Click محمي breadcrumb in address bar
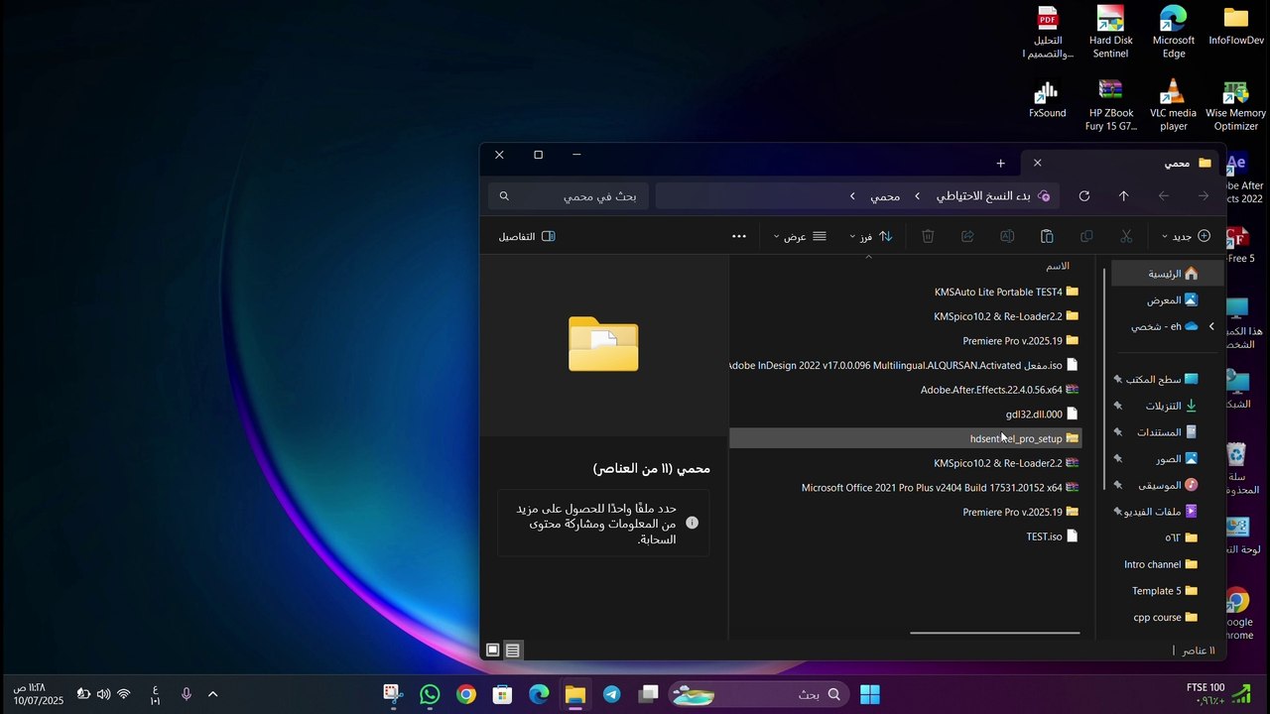 click(x=885, y=196)
